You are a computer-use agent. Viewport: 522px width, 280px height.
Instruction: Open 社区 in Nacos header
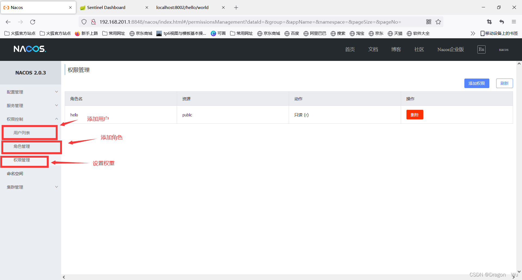pos(419,49)
